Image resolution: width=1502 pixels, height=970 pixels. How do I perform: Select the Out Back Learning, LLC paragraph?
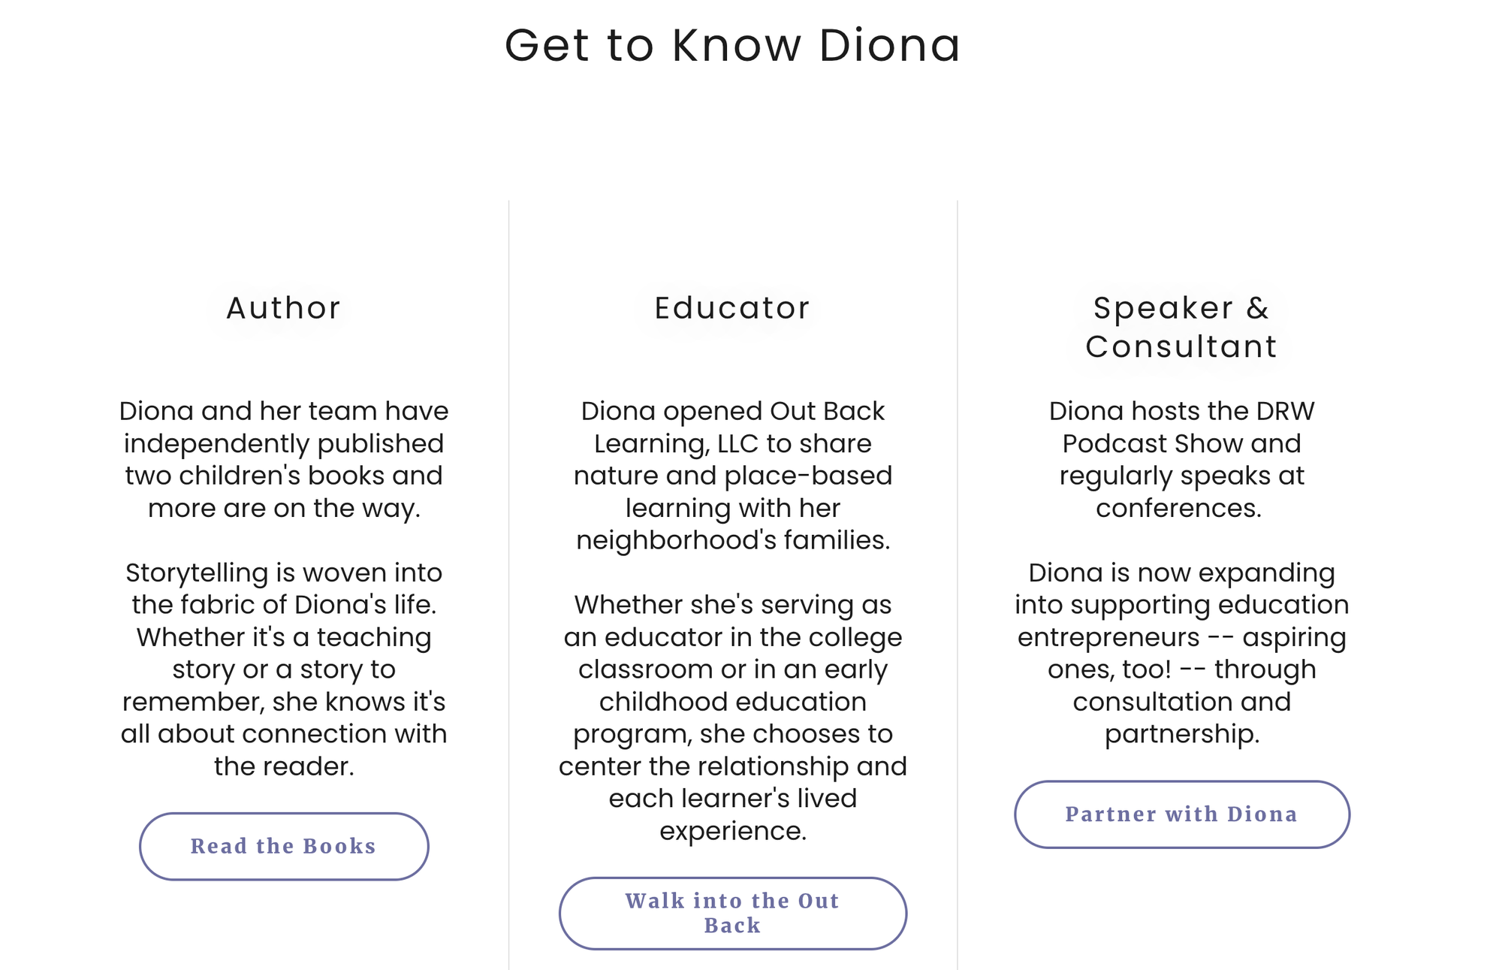point(733,476)
